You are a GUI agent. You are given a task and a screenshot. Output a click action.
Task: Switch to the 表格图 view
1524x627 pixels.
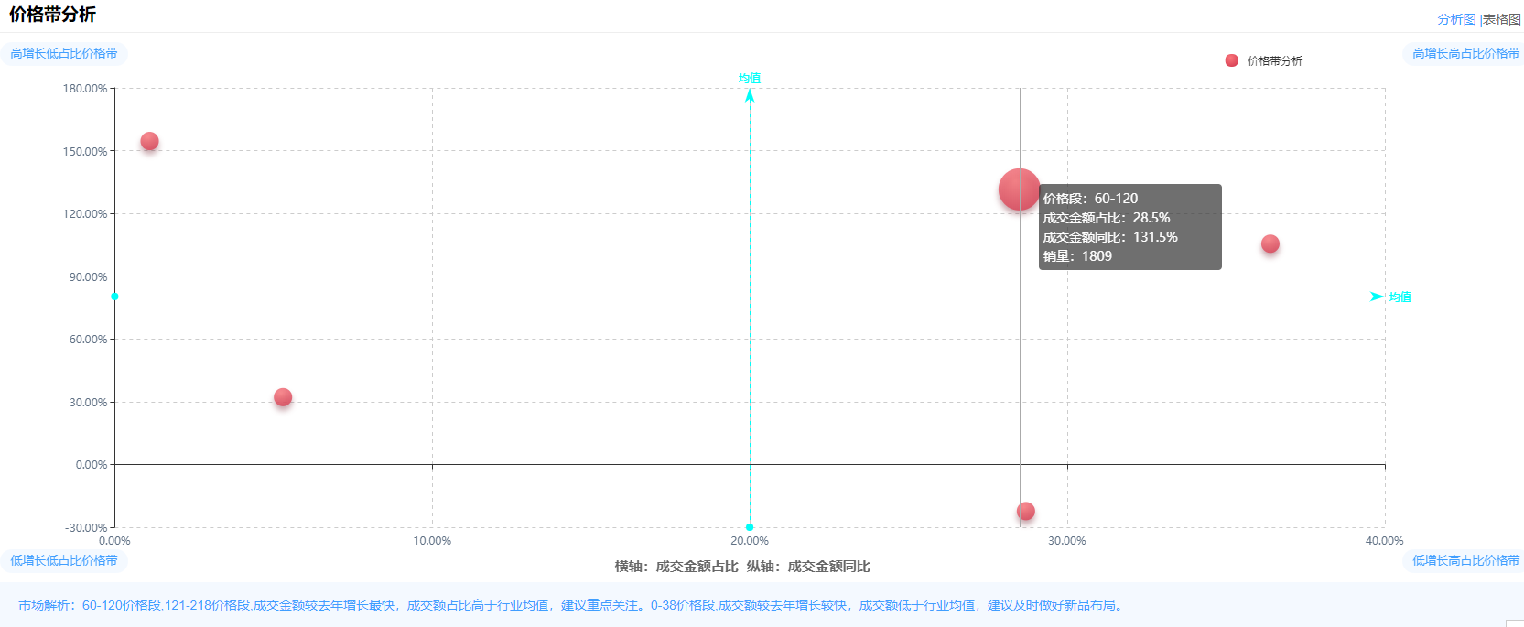click(1502, 19)
